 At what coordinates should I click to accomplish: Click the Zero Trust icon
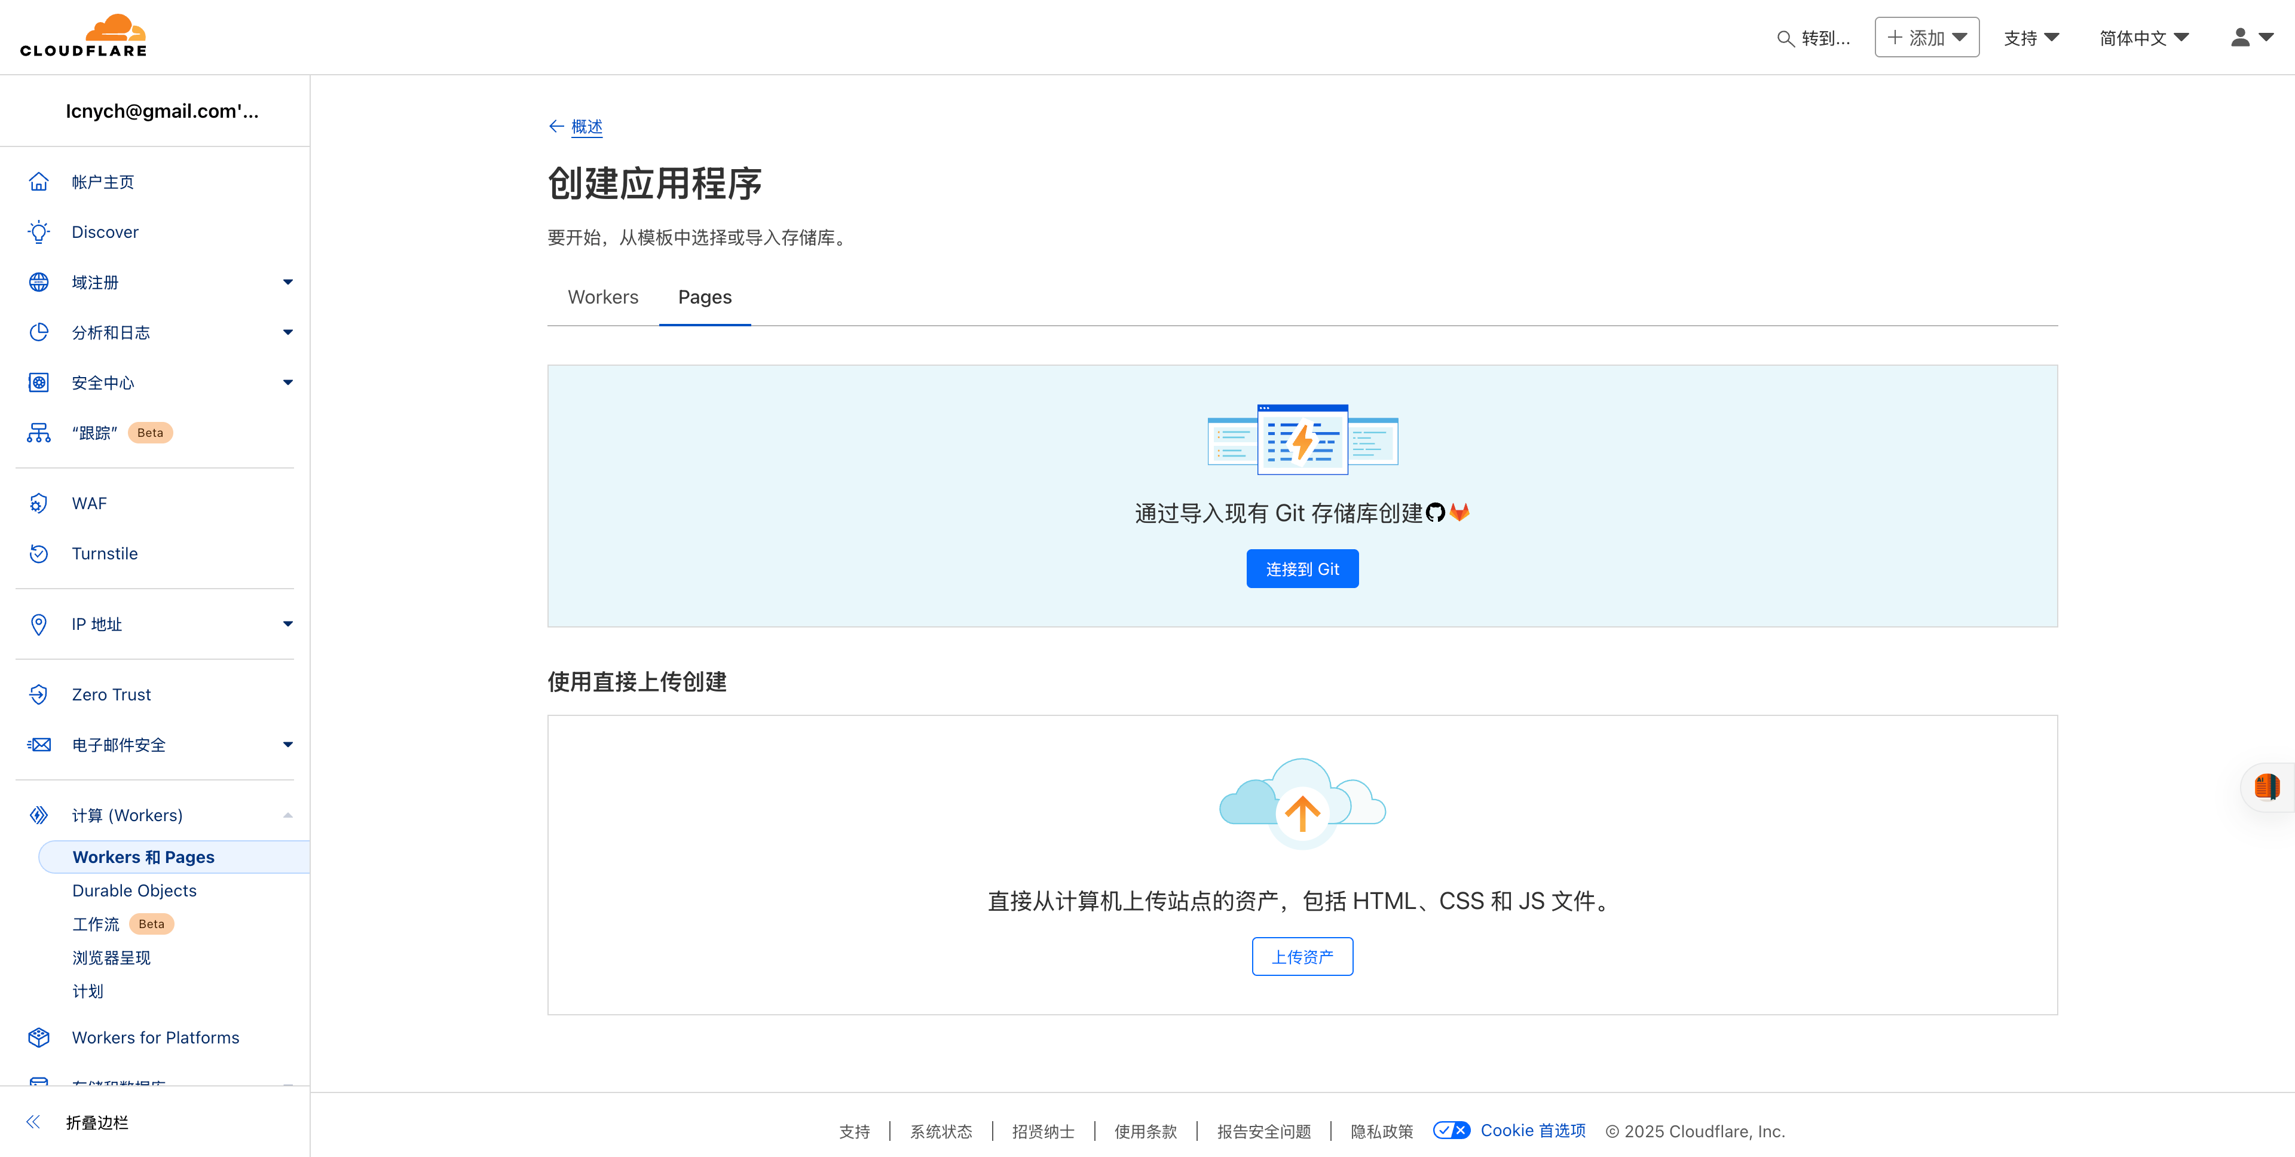(38, 694)
